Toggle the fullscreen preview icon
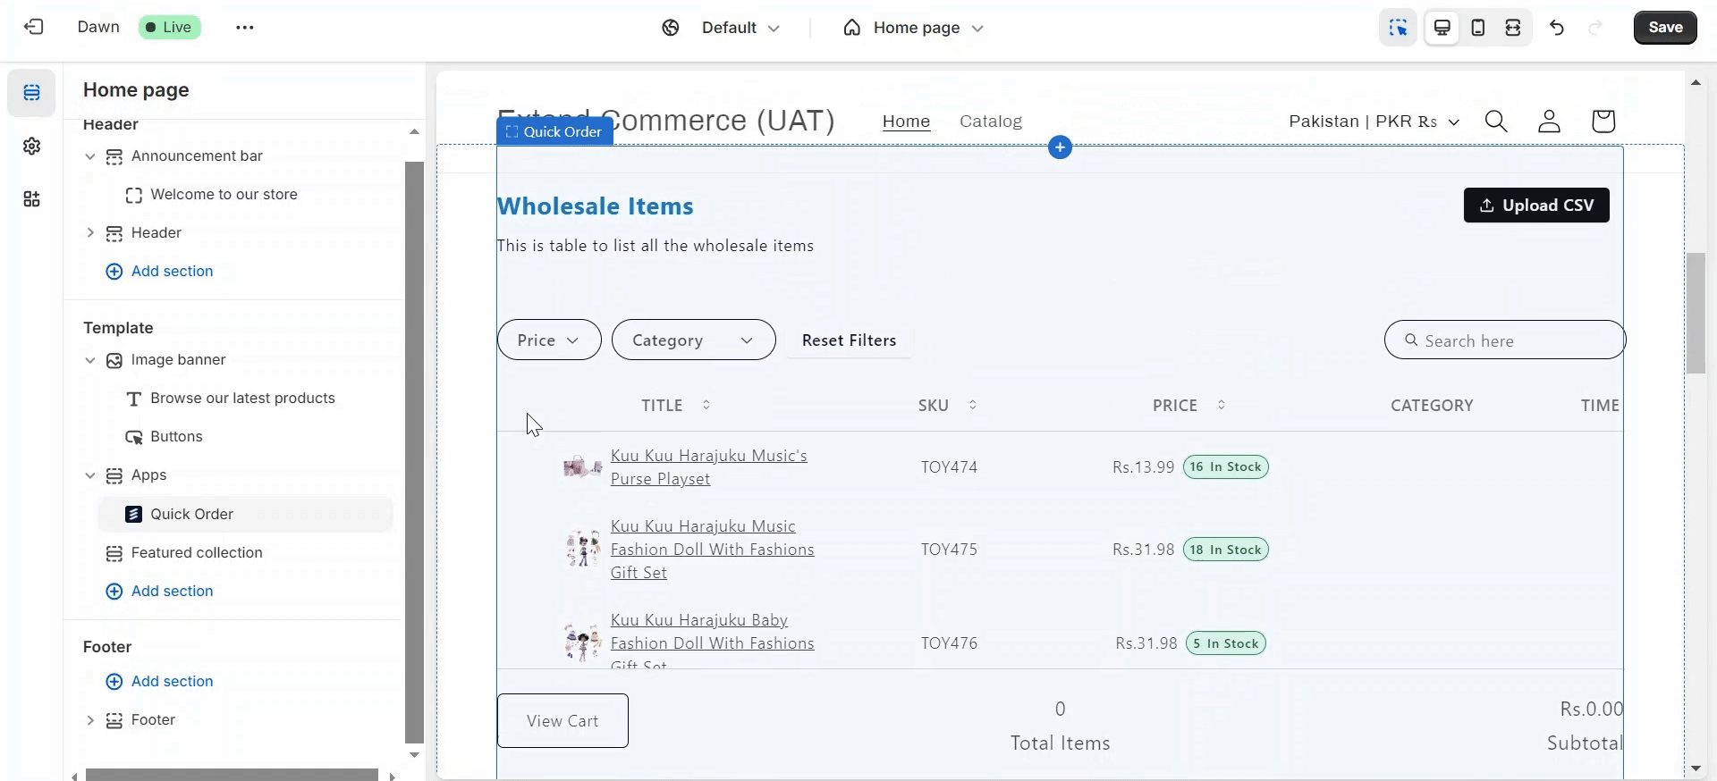The height and width of the screenshot is (781, 1717). point(1513,28)
